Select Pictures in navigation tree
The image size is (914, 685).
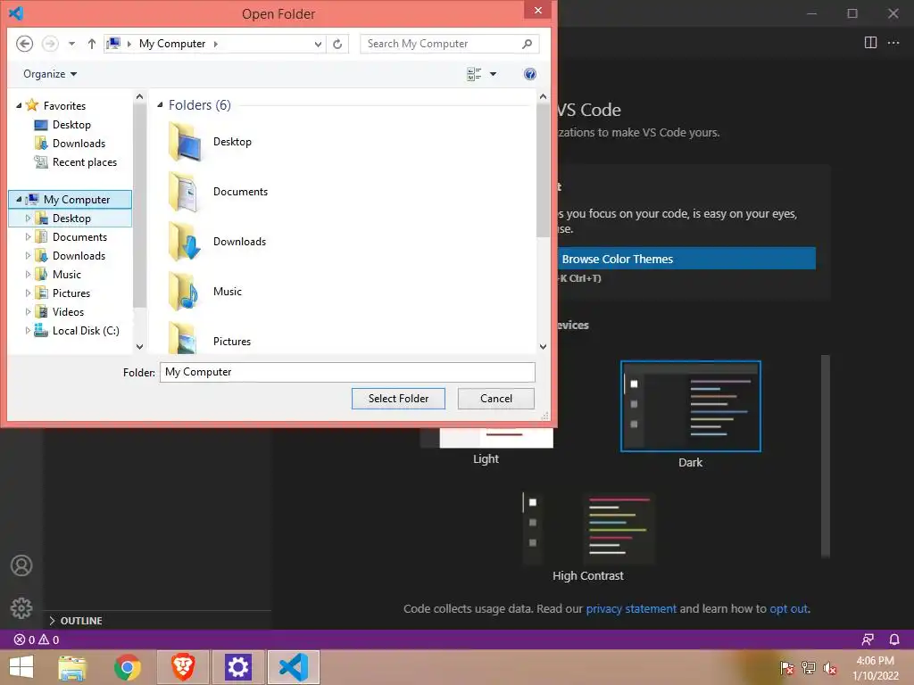(x=71, y=293)
